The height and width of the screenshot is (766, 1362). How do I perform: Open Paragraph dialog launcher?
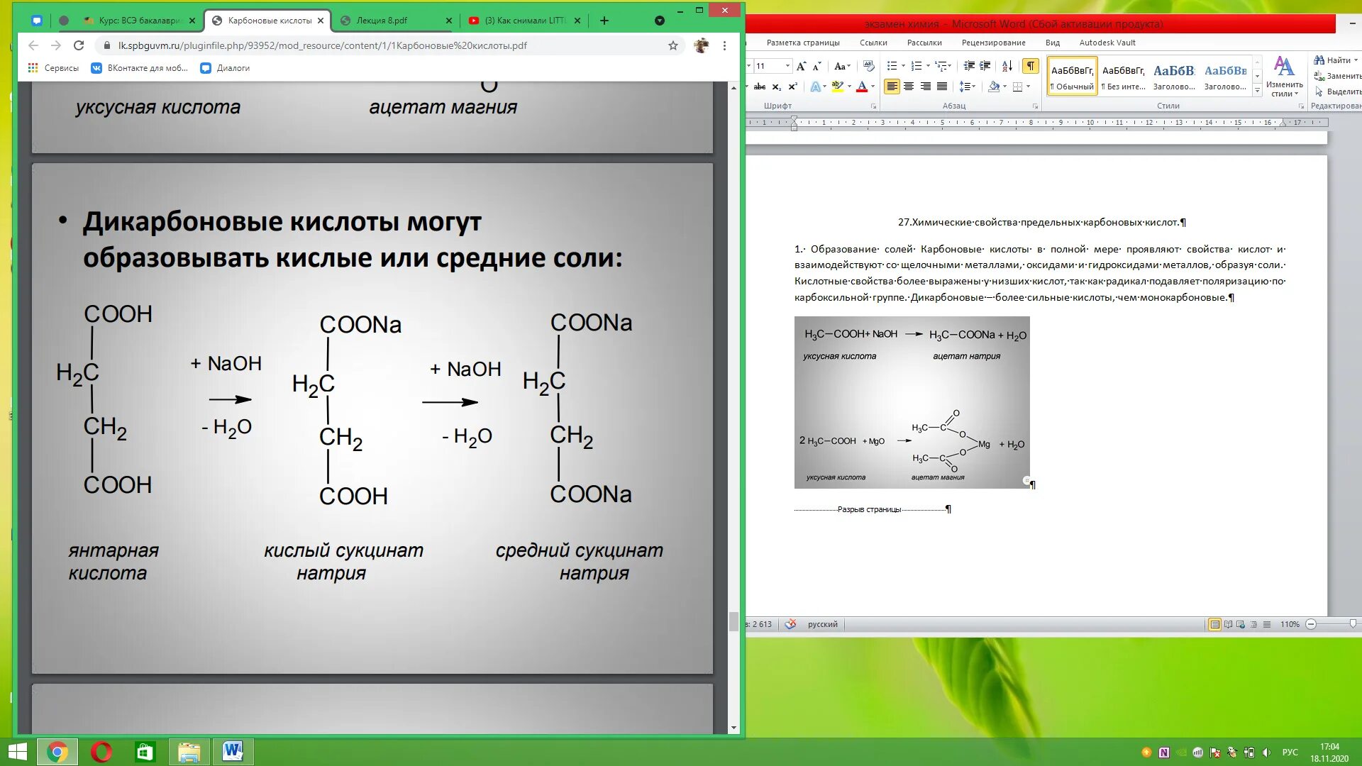pos(1036,106)
